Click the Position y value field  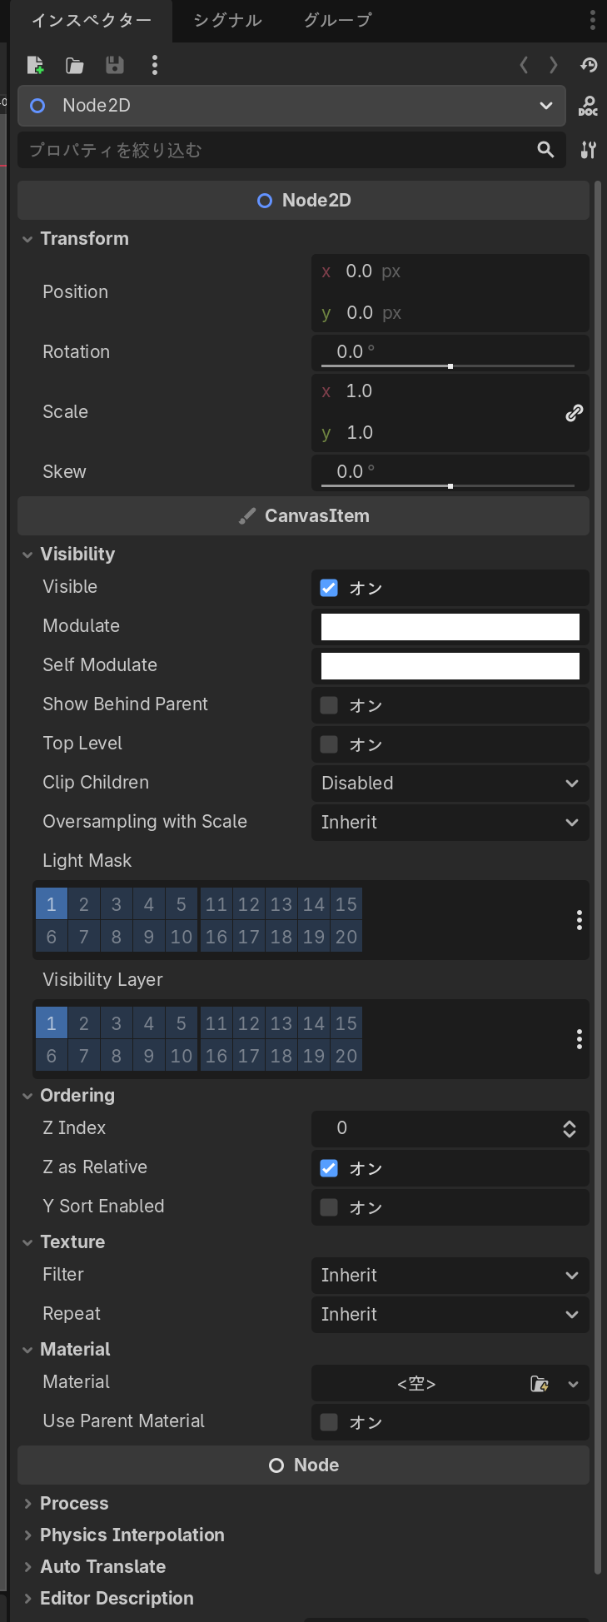pos(450,313)
